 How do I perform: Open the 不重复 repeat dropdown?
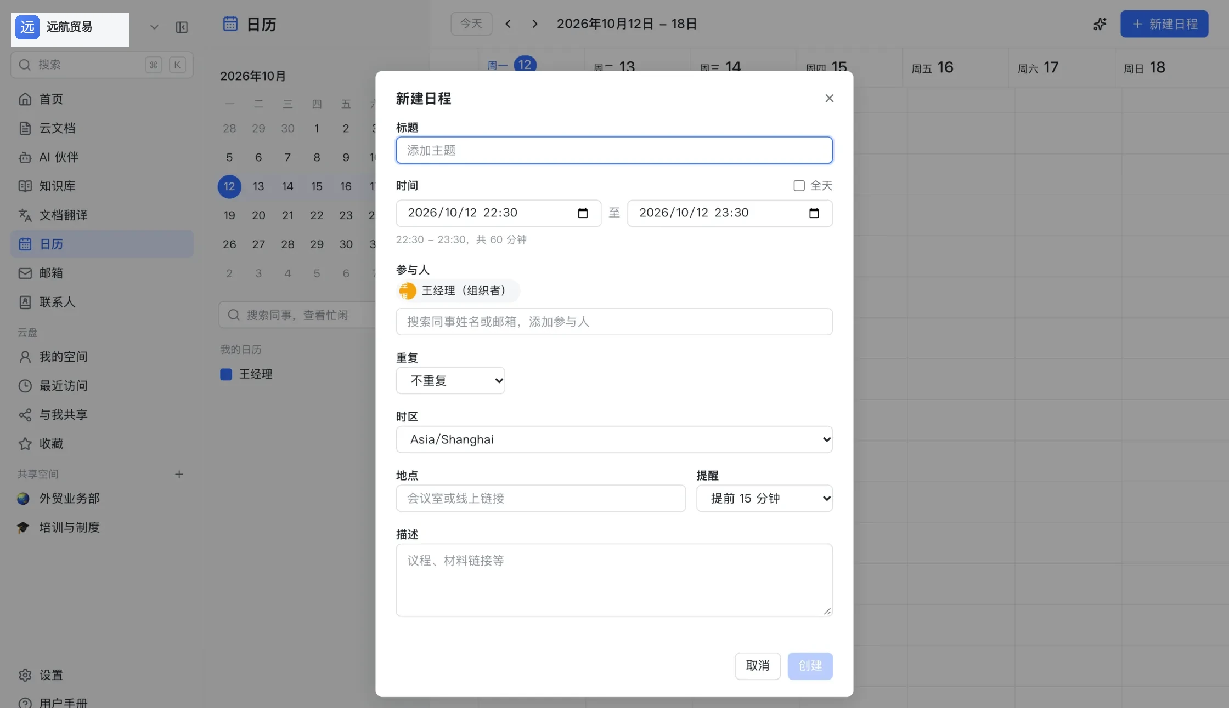(450, 381)
